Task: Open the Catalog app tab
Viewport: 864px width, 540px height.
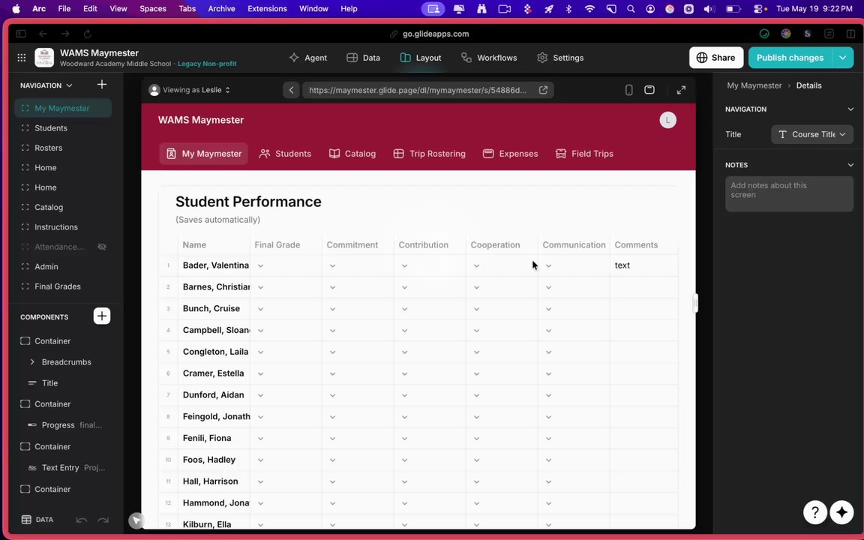Action: click(352, 154)
